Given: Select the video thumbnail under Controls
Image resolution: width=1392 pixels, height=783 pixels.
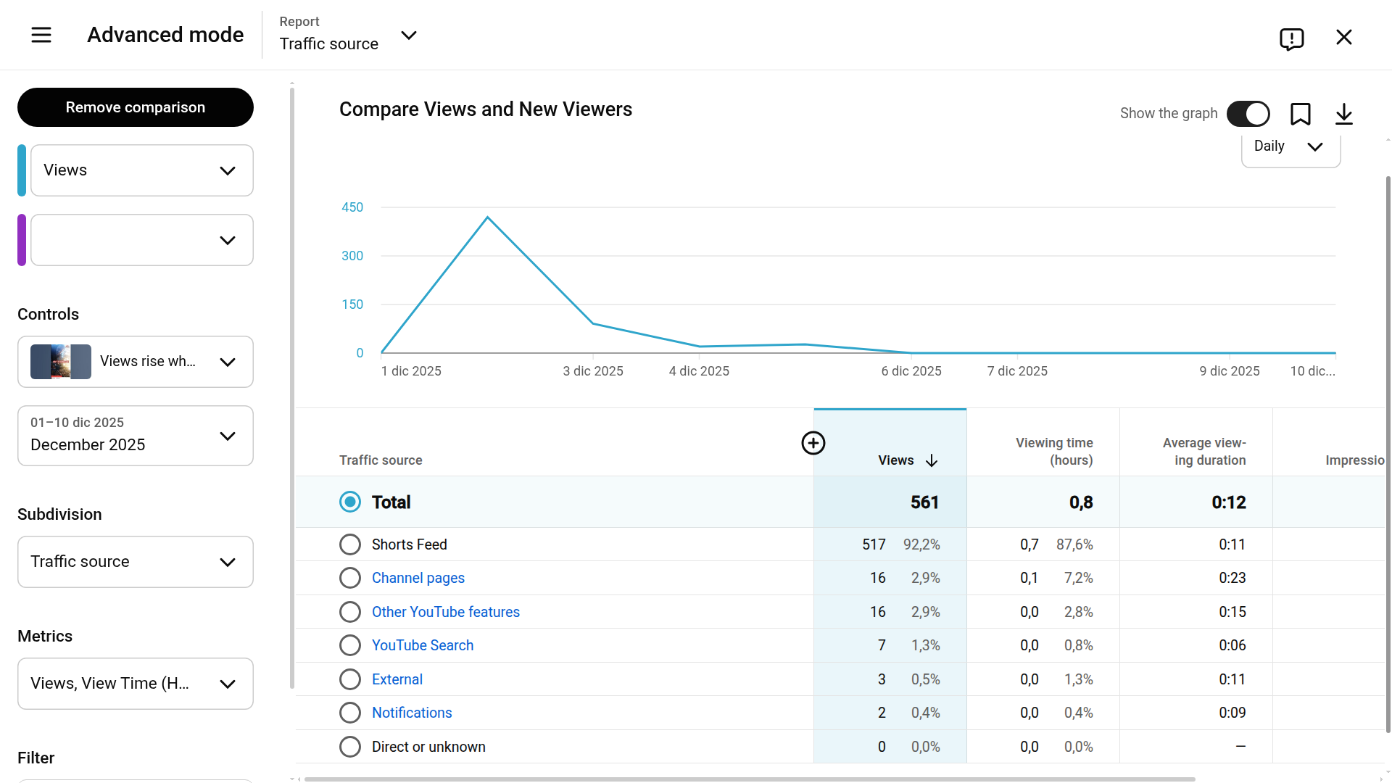Looking at the screenshot, I should (x=61, y=361).
